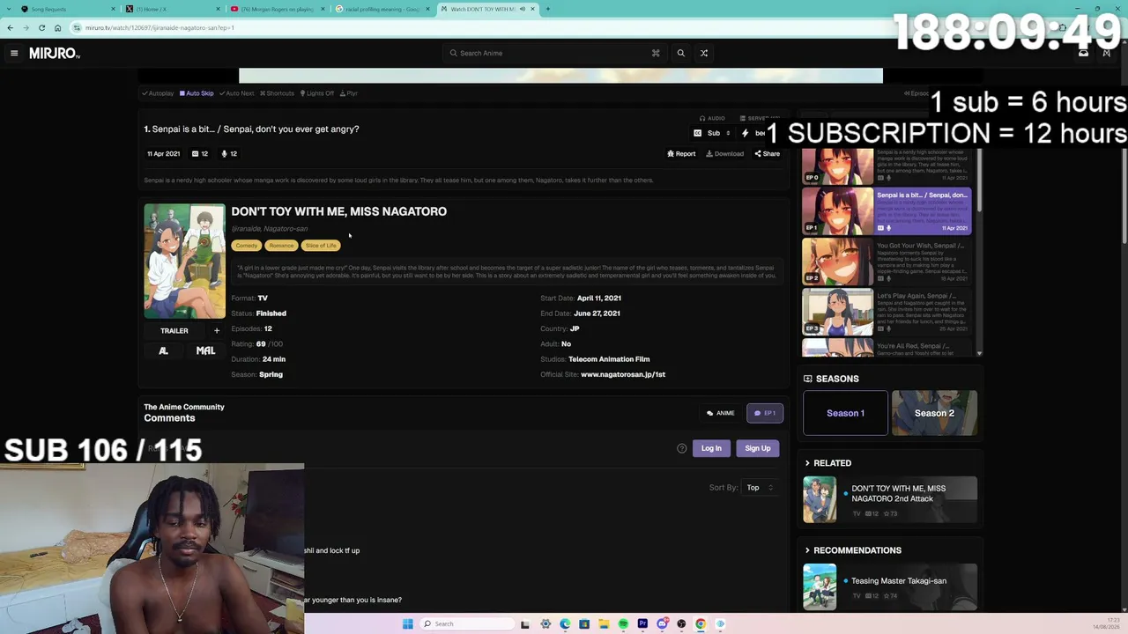The width and height of the screenshot is (1128, 634).
Task: Open the EP 0 episode thumbnail
Action: 838,166
